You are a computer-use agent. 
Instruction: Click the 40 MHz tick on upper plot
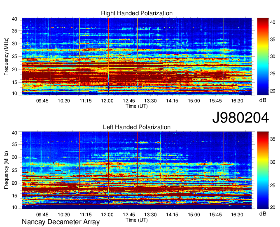point(14,19)
